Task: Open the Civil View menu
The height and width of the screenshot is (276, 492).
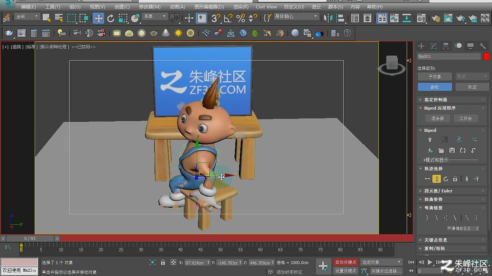Action: click(266, 7)
